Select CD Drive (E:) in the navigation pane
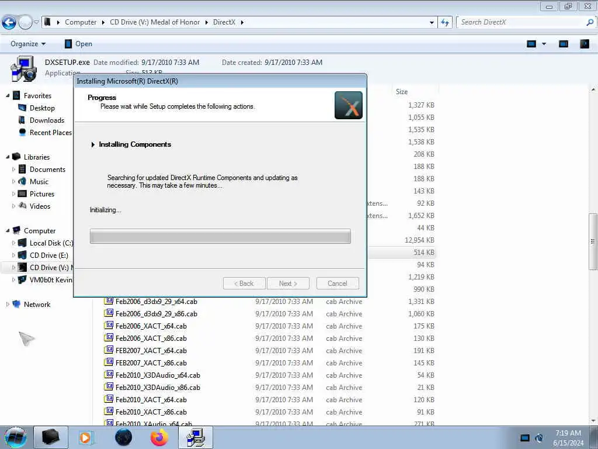The height and width of the screenshot is (449, 598). 49,255
